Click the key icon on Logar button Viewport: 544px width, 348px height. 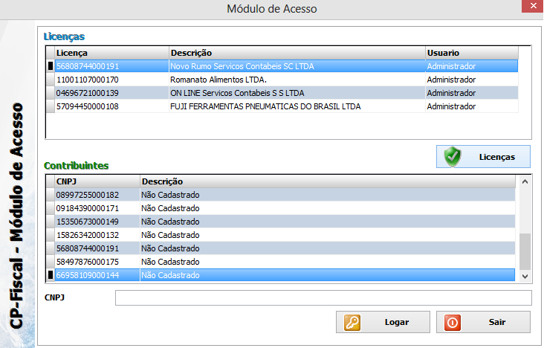pyautogui.click(x=352, y=322)
